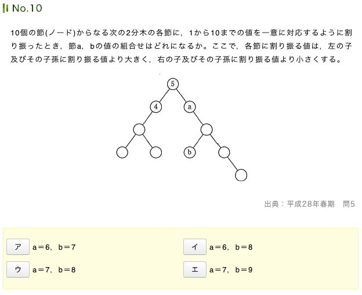Click the empty node right of node b
This screenshot has height=295, width=362.
[x=224, y=152]
